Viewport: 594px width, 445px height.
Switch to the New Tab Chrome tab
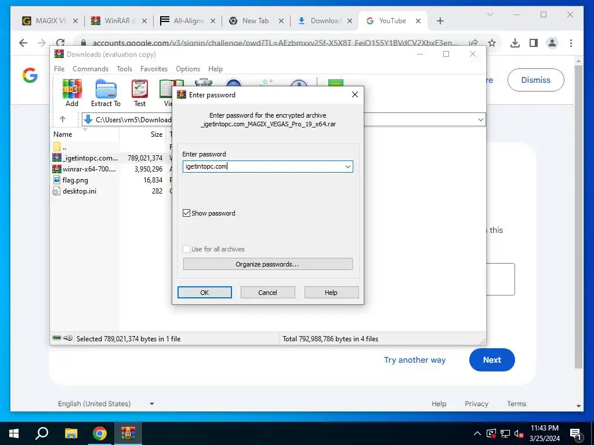[x=256, y=21]
